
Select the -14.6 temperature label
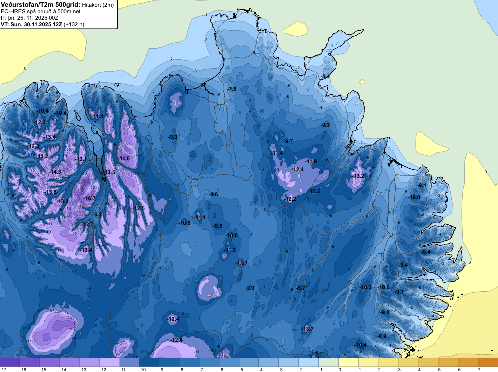pos(124,158)
